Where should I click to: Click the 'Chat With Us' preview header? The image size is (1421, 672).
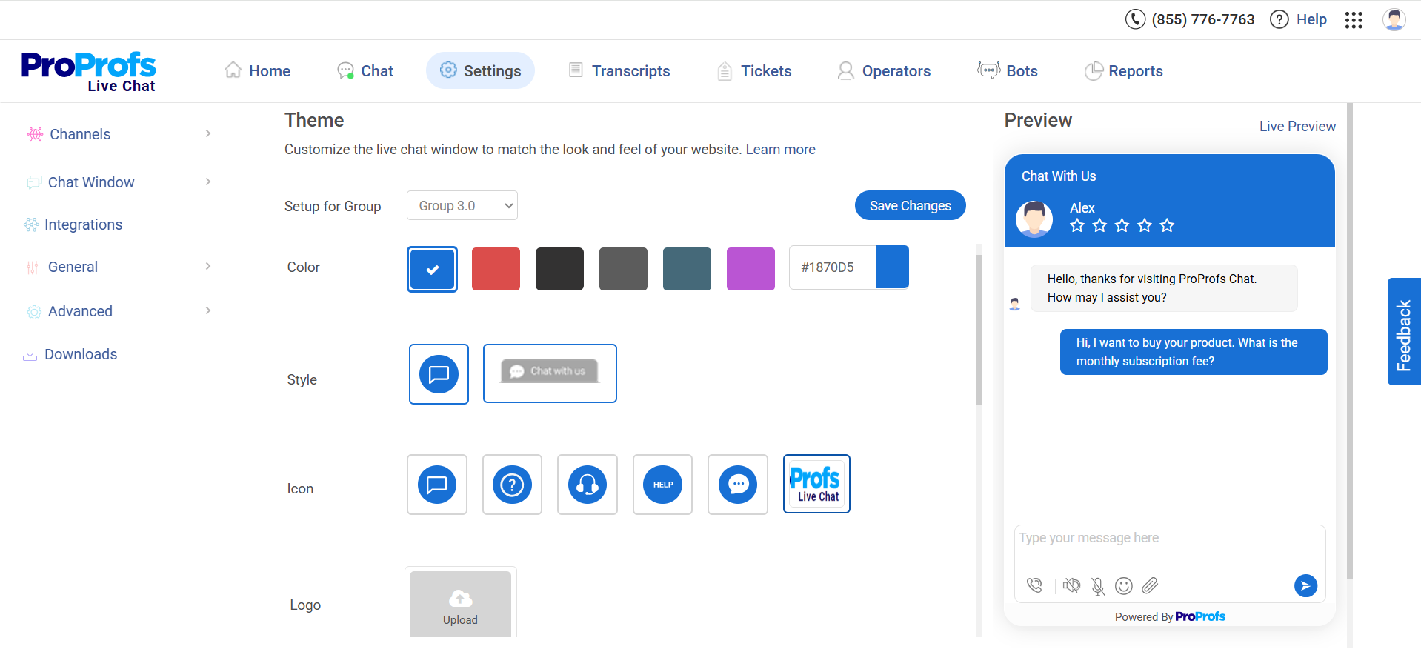1059,176
